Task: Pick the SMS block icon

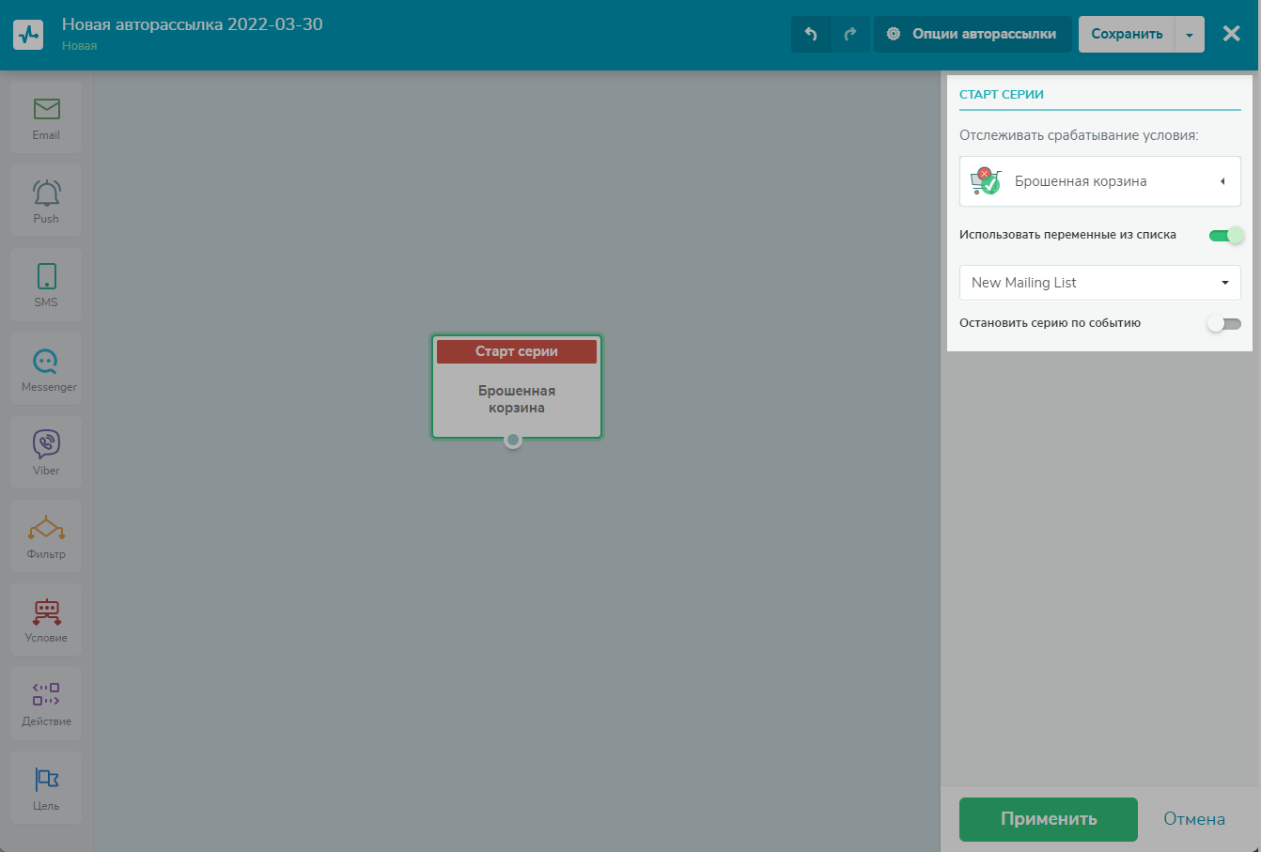Action: pos(46,284)
